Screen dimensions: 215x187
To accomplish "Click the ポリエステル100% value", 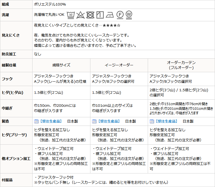I will (x=50, y=4).
